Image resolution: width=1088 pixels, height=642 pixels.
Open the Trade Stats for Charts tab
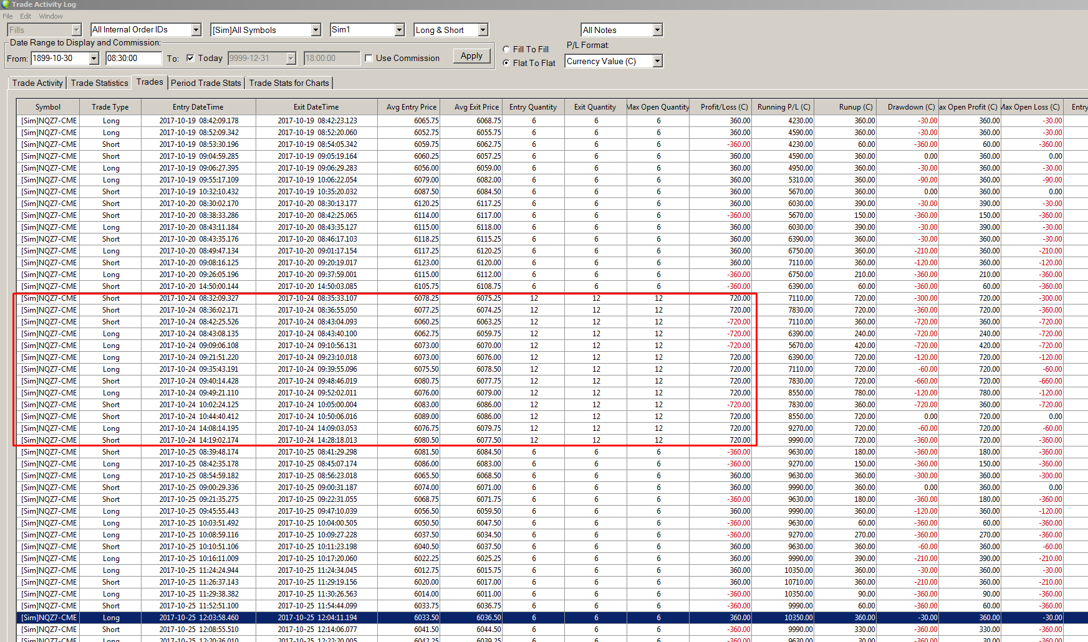coord(289,83)
